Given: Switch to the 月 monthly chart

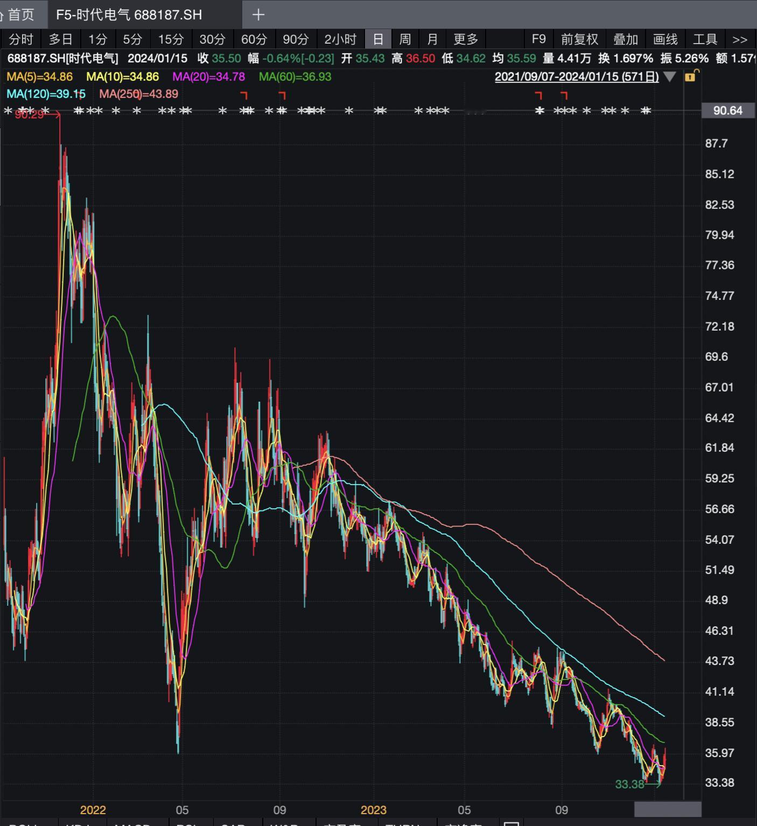Looking at the screenshot, I should coord(432,39).
